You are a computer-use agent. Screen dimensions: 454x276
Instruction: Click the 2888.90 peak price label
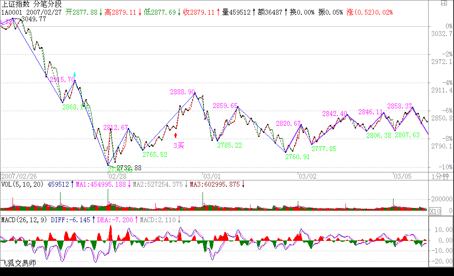pos(182,92)
